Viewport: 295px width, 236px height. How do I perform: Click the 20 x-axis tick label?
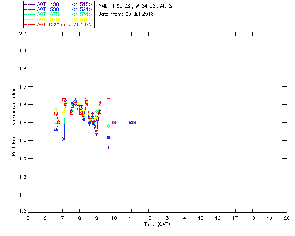pyautogui.click(x=287, y=218)
